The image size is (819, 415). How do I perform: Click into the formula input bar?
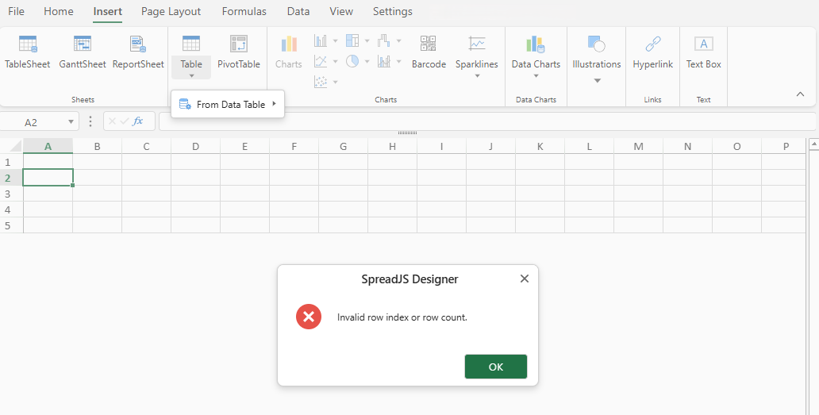pyautogui.click(x=486, y=121)
